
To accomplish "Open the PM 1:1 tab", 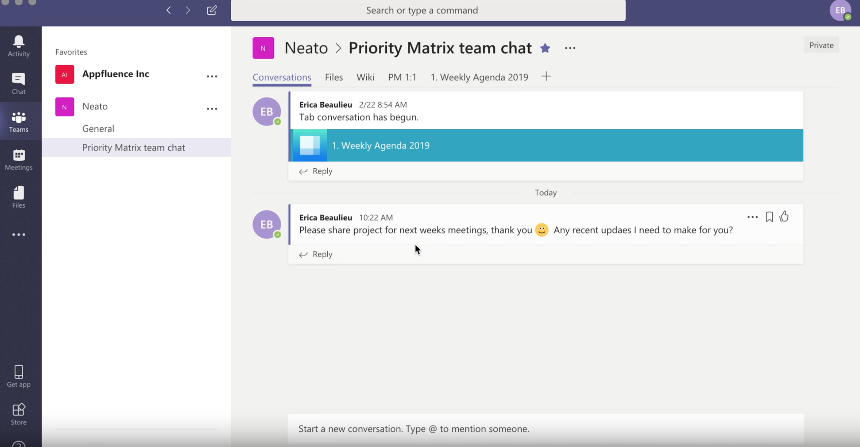I will (x=402, y=77).
